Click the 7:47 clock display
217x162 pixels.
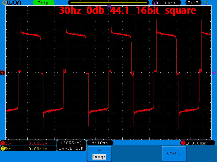tap(193, 3)
